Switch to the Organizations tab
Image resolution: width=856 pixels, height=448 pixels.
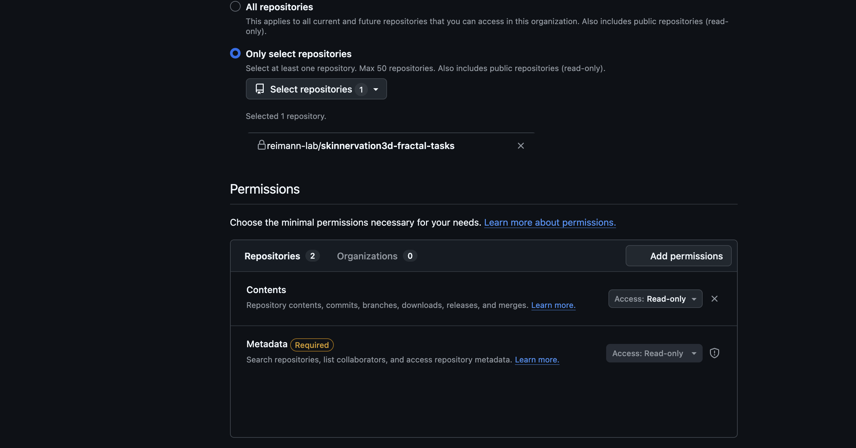[x=367, y=256]
